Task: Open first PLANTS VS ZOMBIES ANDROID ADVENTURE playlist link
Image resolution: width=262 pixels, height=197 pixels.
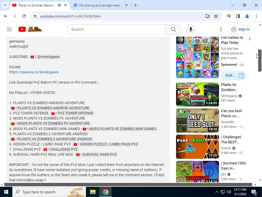Action: (x=50, y=108)
